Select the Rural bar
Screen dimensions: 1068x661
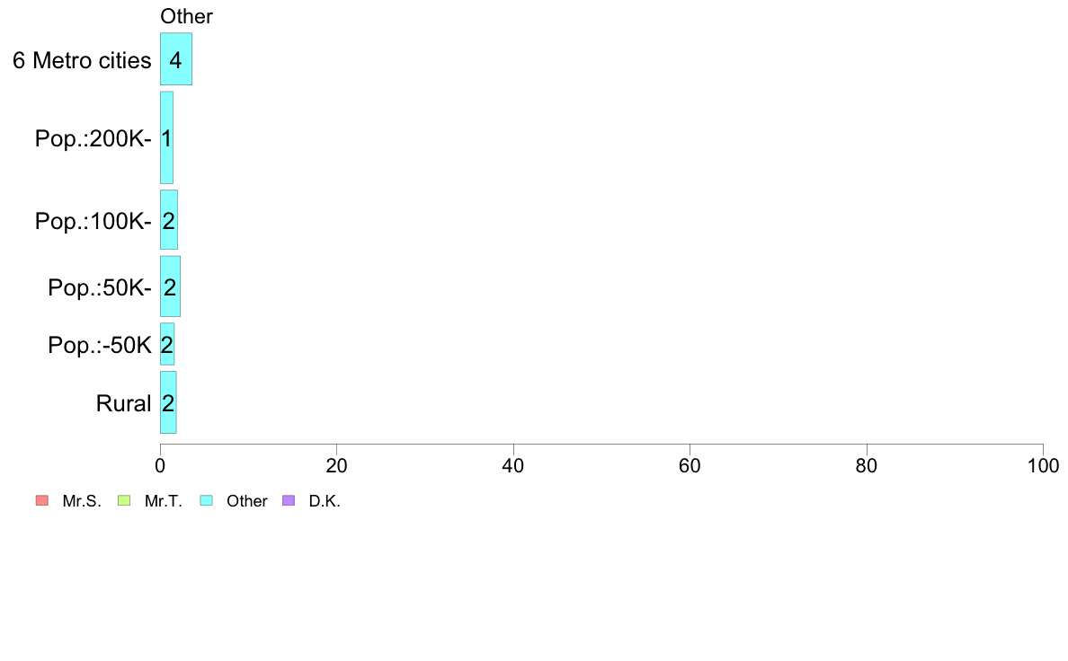coord(168,402)
